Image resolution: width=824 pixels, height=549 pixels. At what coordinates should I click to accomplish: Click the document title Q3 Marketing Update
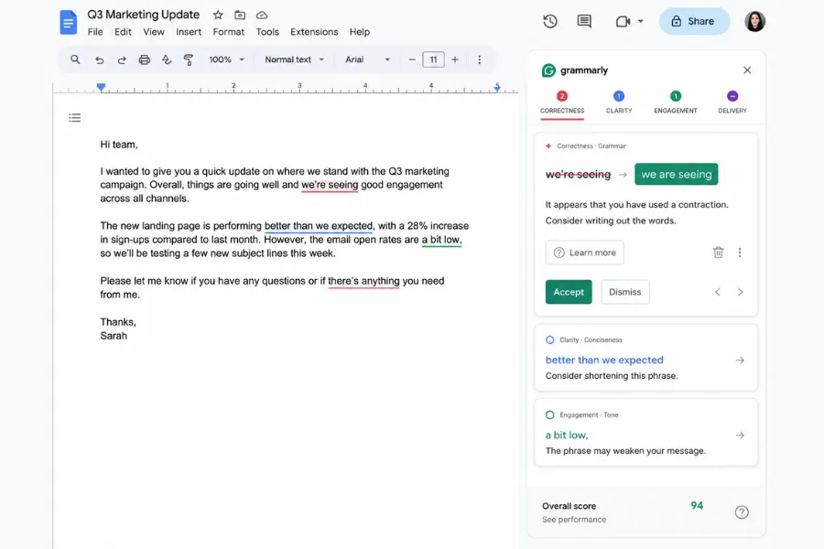(x=144, y=15)
